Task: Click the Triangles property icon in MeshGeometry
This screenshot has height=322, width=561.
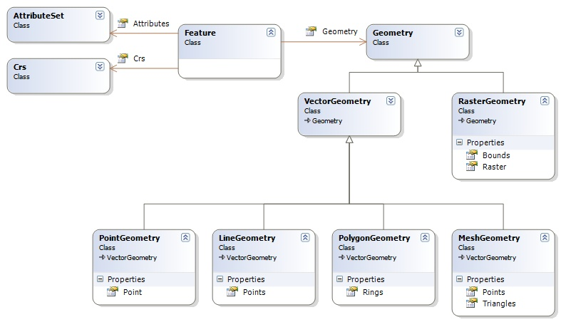Action: pos(471,303)
